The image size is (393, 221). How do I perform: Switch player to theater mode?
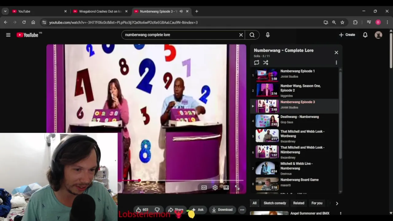coord(226,187)
